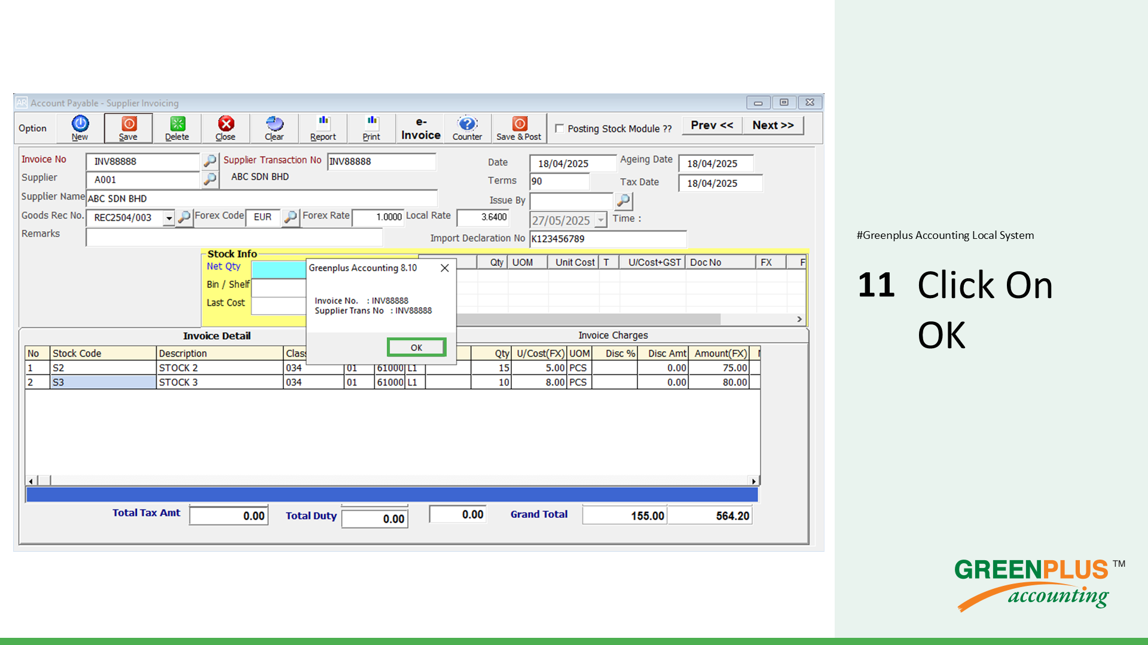Click the Grand Total 564.20 field

(x=710, y=515)
